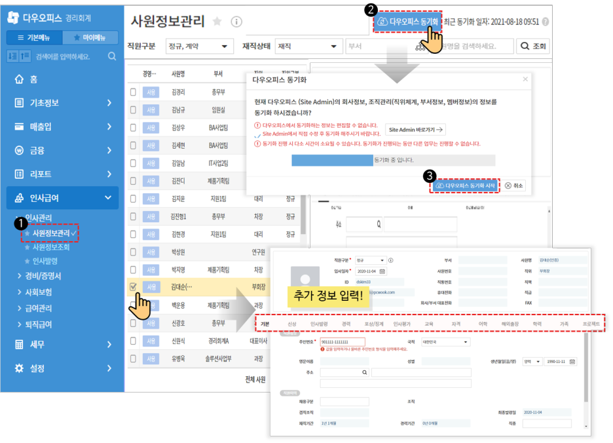This screenshot has width=613, height=443.
Task: Click the star icon beside 사원정보조회
Action: pos(27,247)
